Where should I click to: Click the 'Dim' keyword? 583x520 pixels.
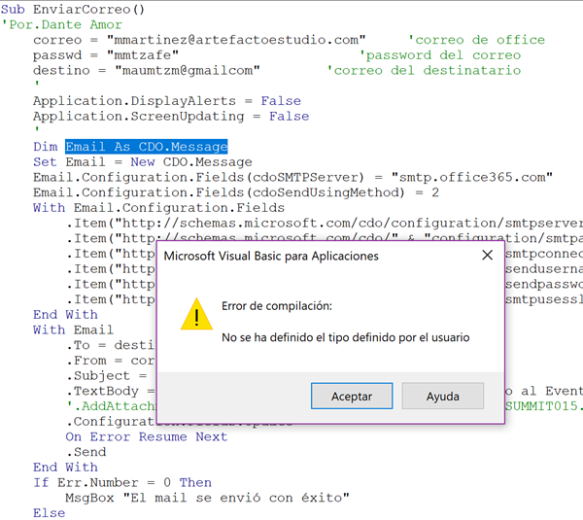(46, 147)
